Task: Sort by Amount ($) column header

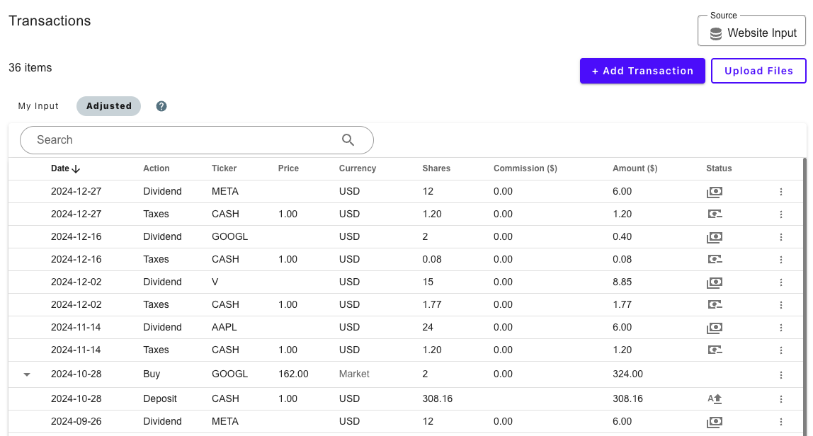Action: pyautogui.click(x=635, y=168)
